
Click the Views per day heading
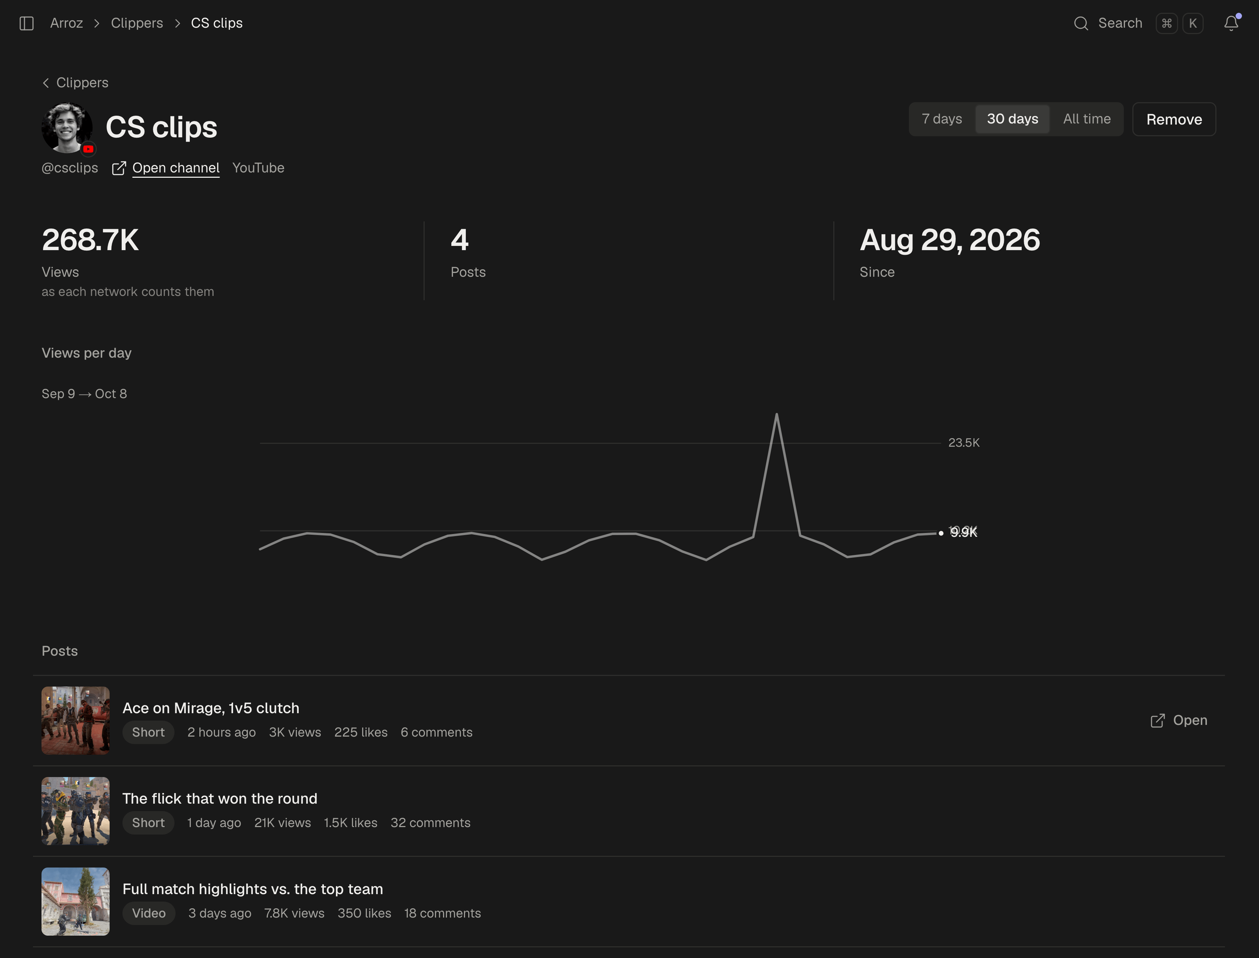87,353
